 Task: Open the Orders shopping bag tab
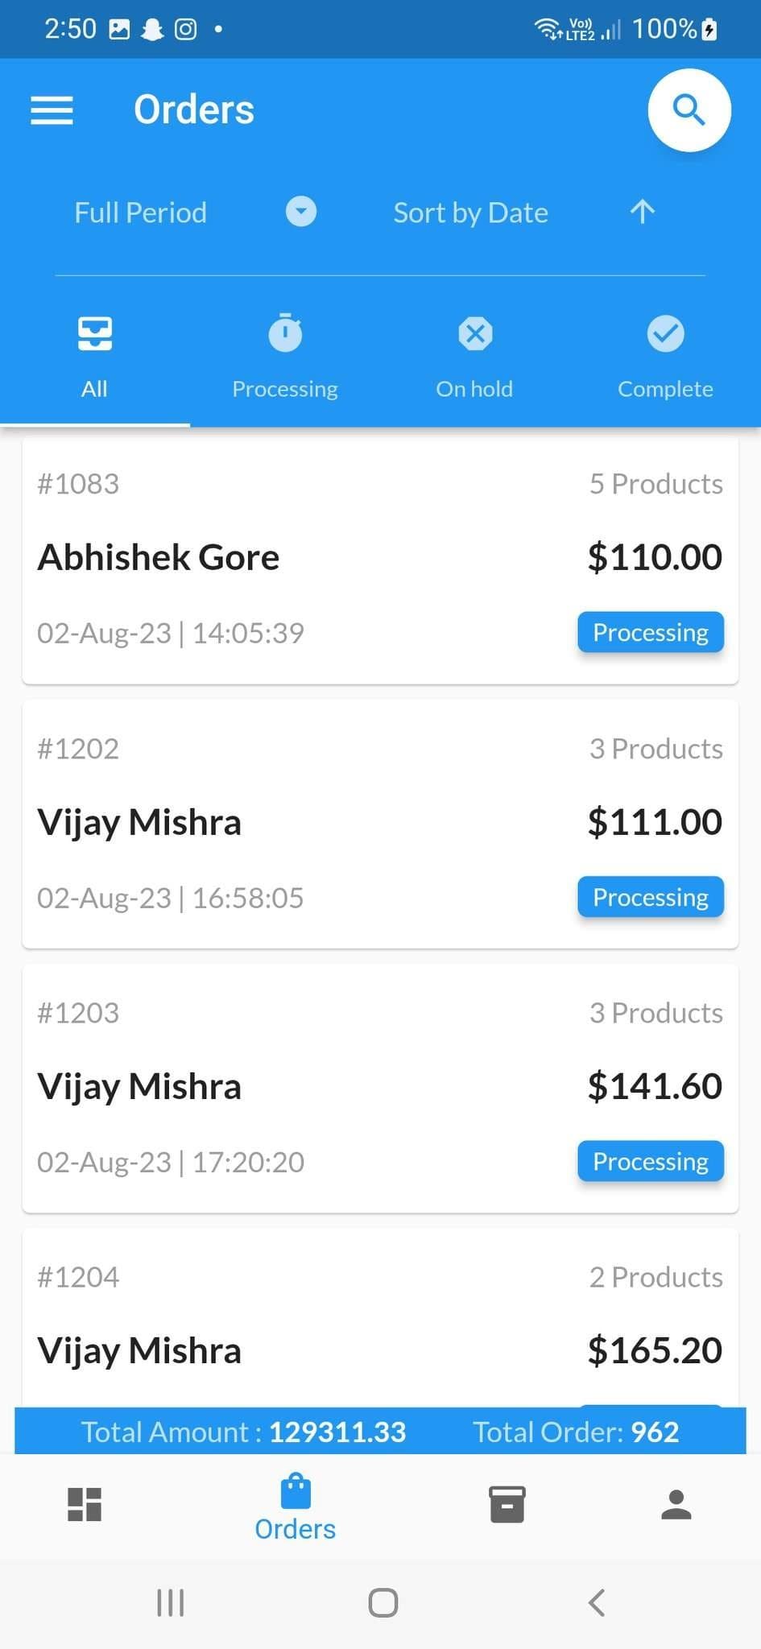[295, 1507]
